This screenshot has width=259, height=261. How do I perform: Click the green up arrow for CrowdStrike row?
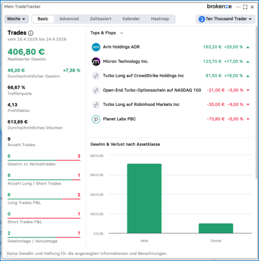(x=248, y=76)
